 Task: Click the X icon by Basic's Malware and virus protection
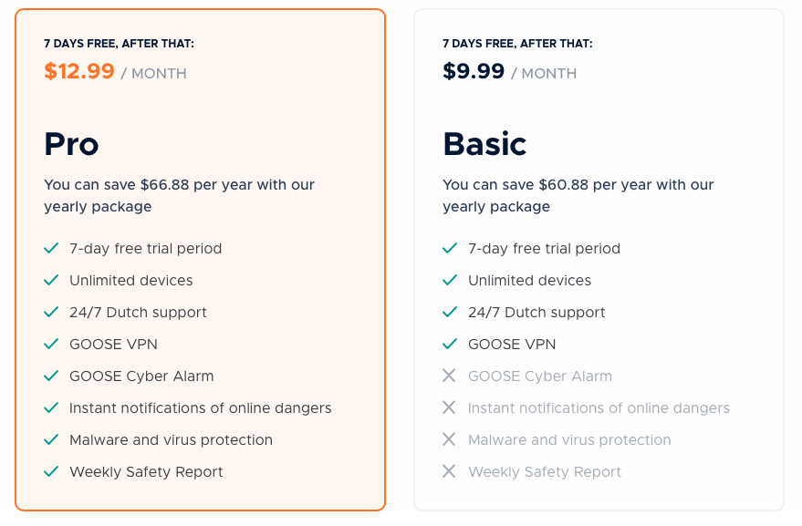coord(449,439)
